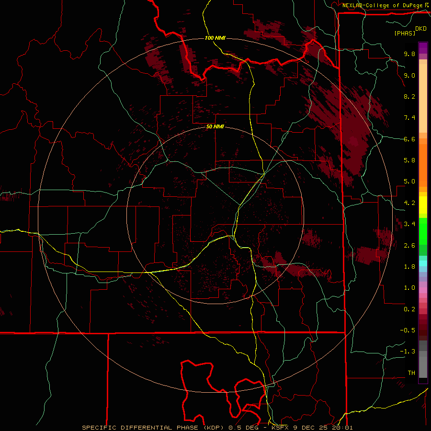Click the 6.6 value on color scale
This screenshot has height=431, width=431.
[x=409, y=139]
